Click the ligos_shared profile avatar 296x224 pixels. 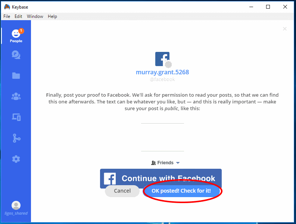pyautogui.click(x=16, y=205)
